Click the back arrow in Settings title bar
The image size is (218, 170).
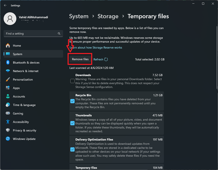(x=5, y=5)
